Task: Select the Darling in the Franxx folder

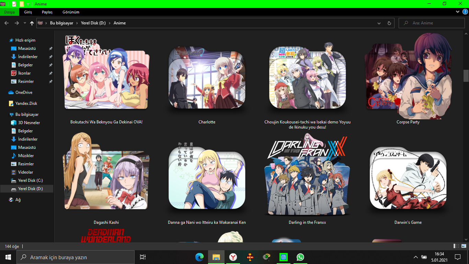Action: 308,179
